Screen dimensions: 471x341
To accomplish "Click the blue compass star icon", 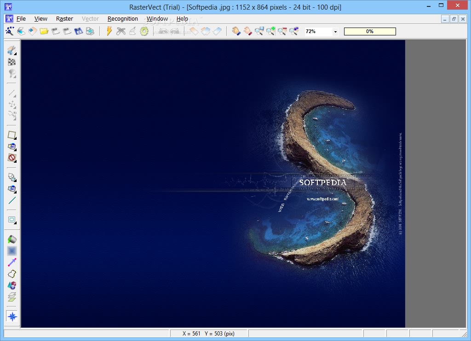I will coord(12,317).
